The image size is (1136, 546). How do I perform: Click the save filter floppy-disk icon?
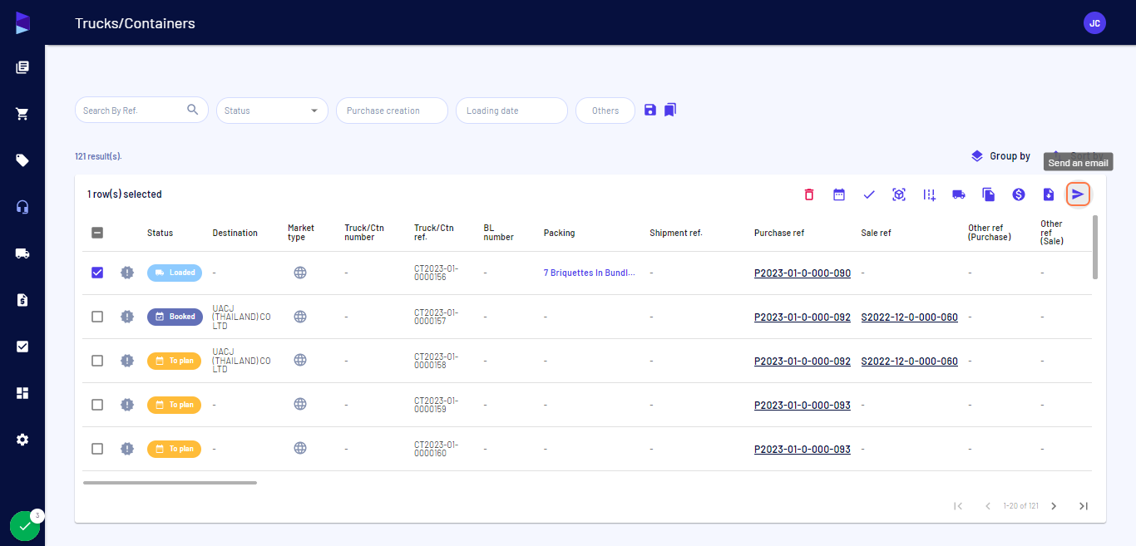(x=650, y=110)
